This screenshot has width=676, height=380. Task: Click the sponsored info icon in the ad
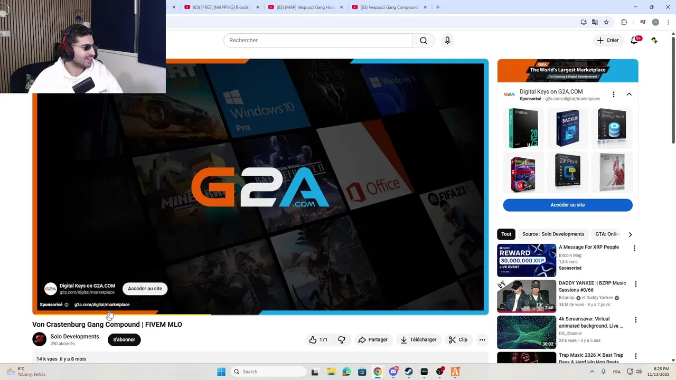click(x=67, y=305)
